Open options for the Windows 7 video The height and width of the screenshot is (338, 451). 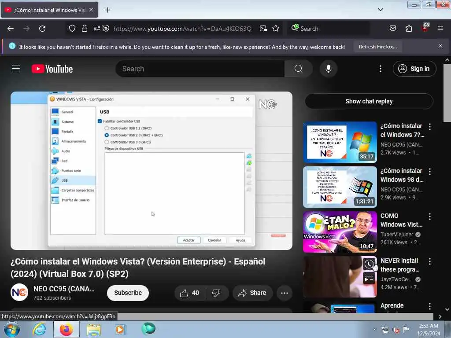click(430, 126)
